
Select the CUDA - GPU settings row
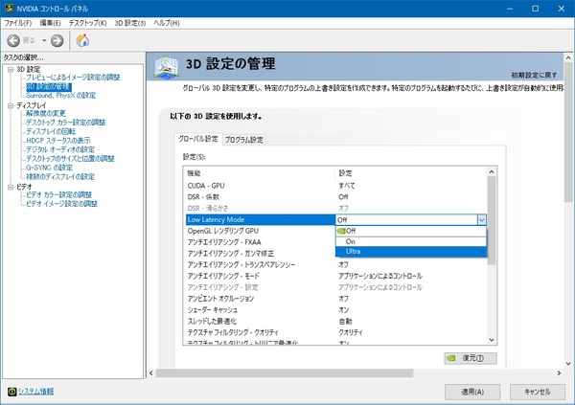click(335, 186)
